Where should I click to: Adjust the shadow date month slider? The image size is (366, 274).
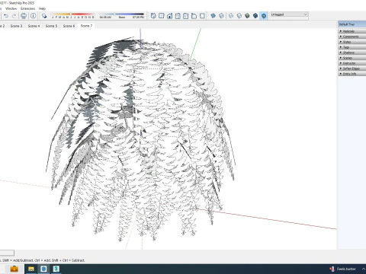72,16
